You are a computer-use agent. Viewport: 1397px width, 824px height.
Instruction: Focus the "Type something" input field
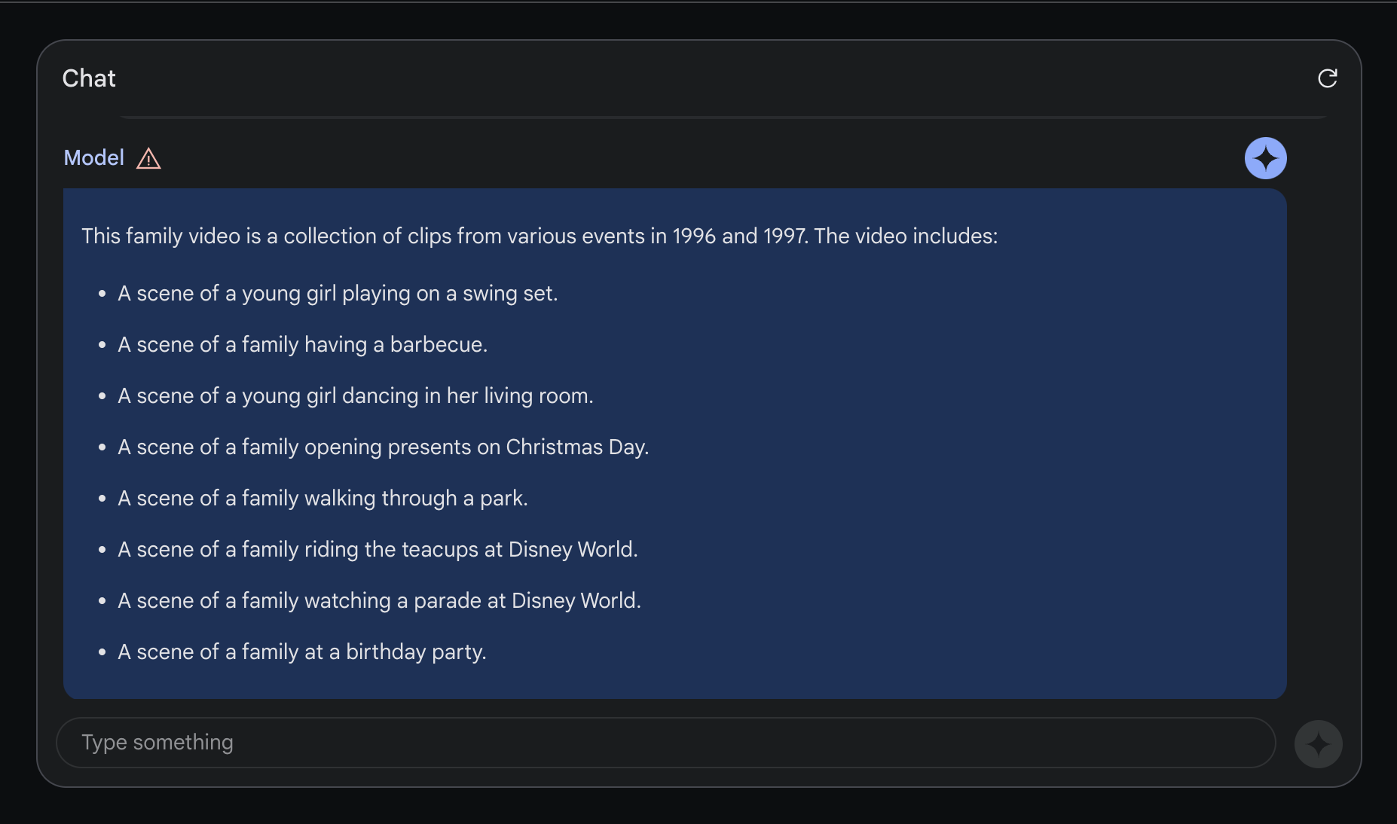click(665, 743)
